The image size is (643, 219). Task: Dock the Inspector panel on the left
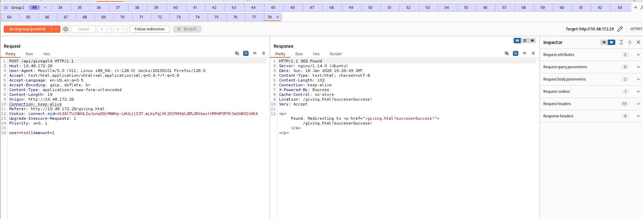tap(604, 42)
